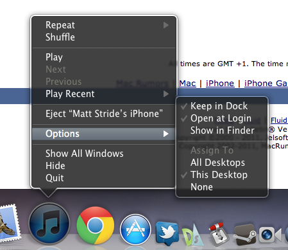Open the Twitter bird app in Dock
This screenshot has height=250, width=288.
pos(167,233)
